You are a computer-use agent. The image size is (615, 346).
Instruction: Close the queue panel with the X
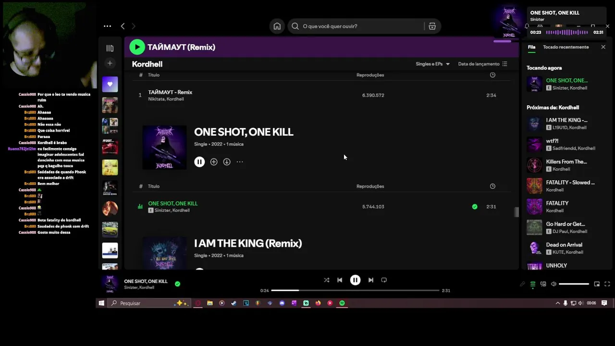(603, 47)
